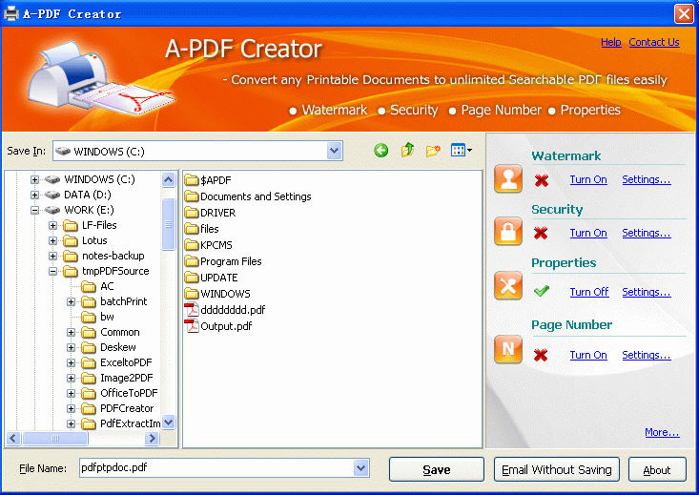Select the DATA (D:) drive icon in tree
Image resolution: width=699 pixels, height=495 pixels.
click(52, 195)
